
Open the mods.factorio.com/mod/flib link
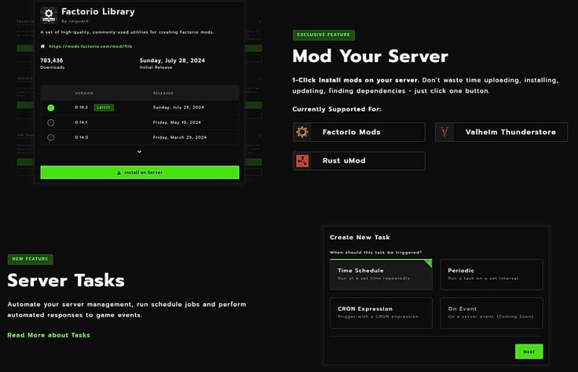click(90, 46)
